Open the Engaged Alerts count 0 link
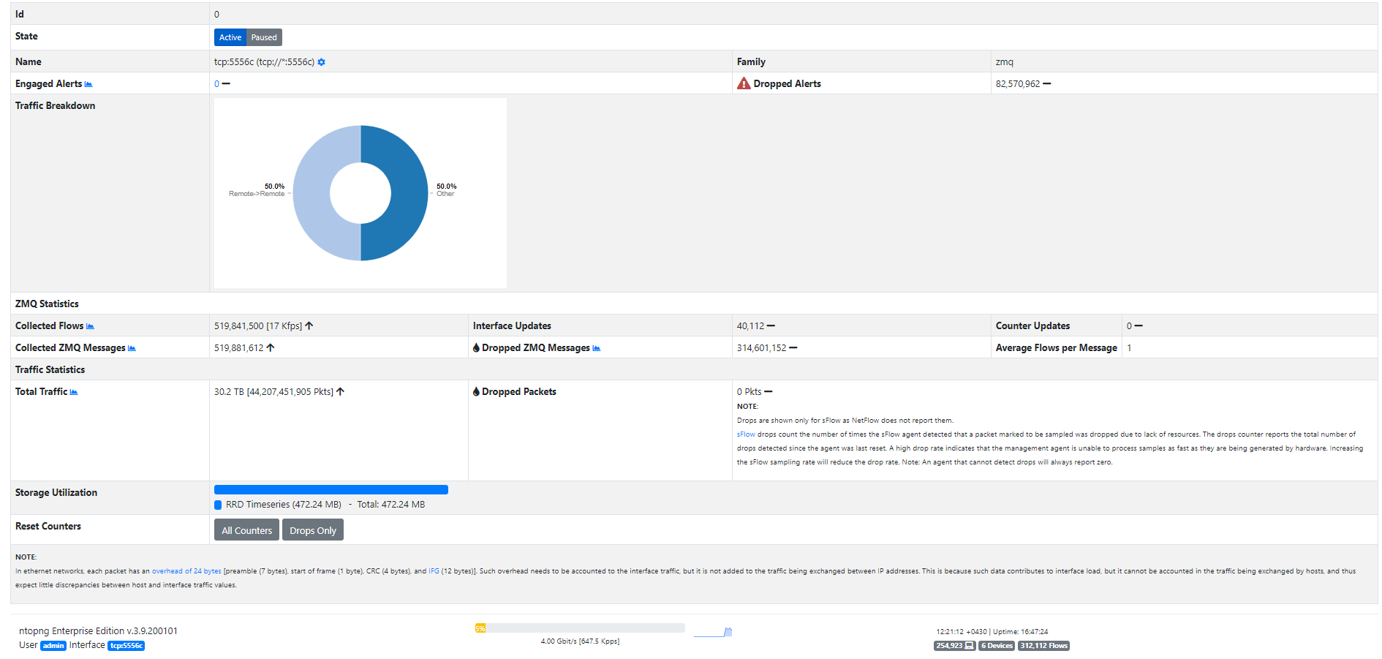 coord(216,84)
